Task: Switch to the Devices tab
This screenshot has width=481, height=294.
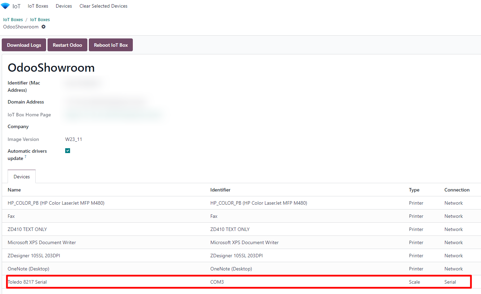Action: [22, 177]
